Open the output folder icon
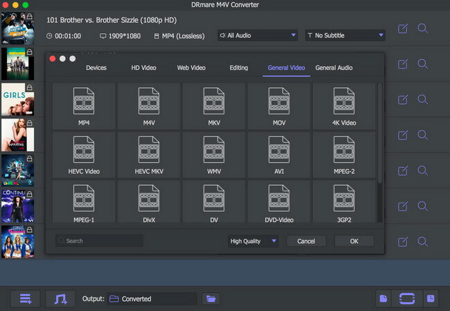This screenshot has width=450, height=311. [x=211, y=299]
